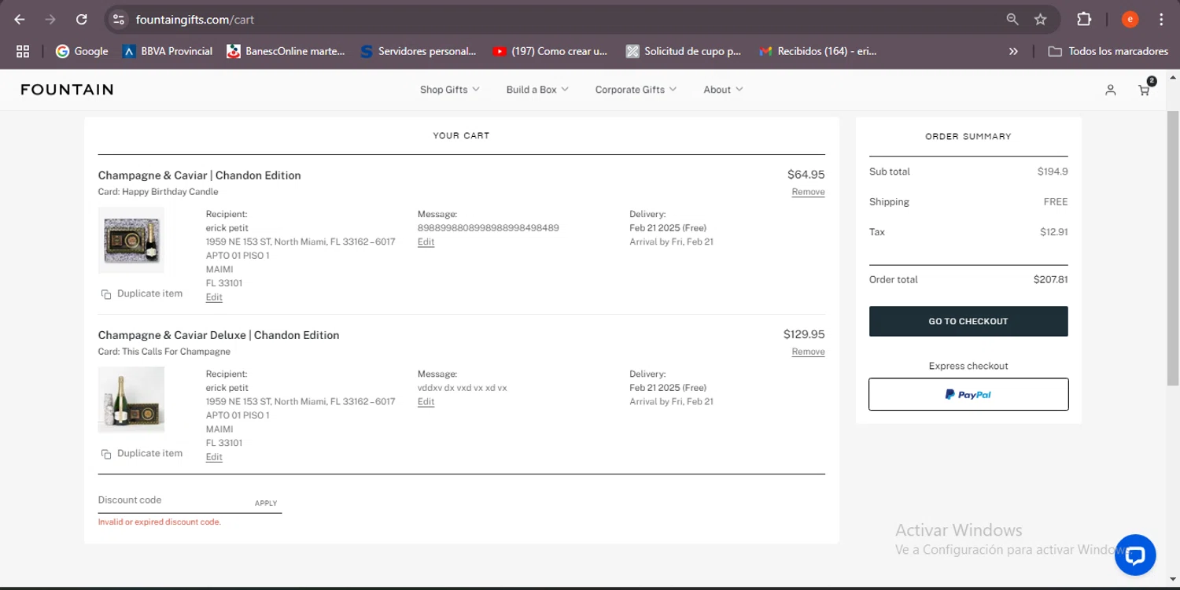Open Todos los marcadores folder

pyautogui.click(x=1108, y=51)
